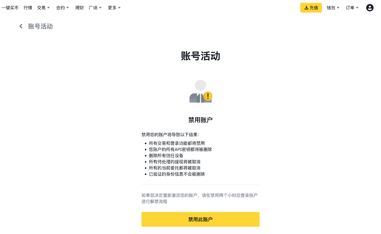Click the disabled account warning illustration

coord(201,91)
